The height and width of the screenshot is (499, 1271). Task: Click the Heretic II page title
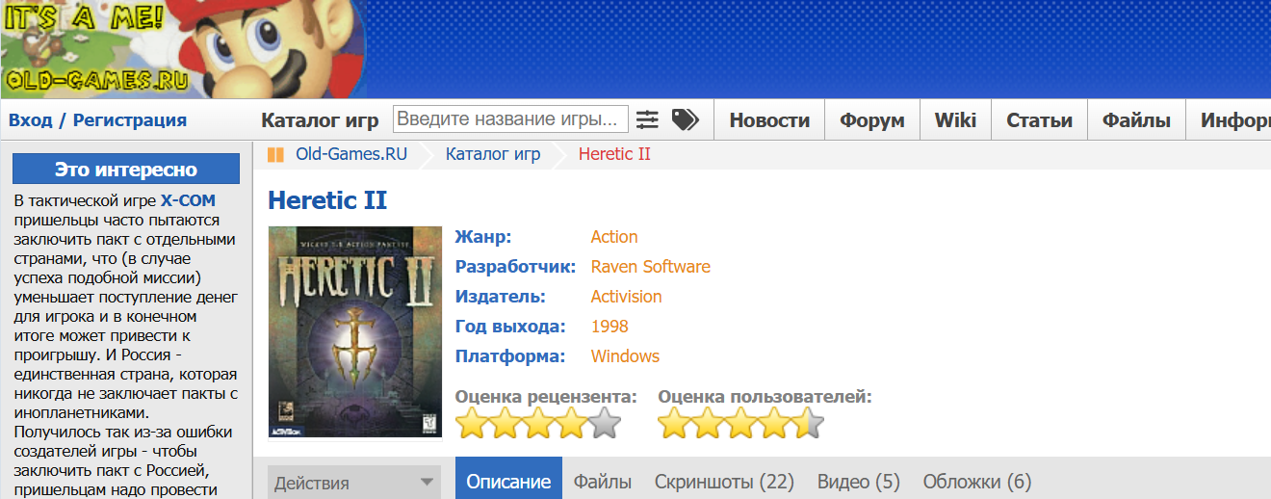tap(327, 200)
